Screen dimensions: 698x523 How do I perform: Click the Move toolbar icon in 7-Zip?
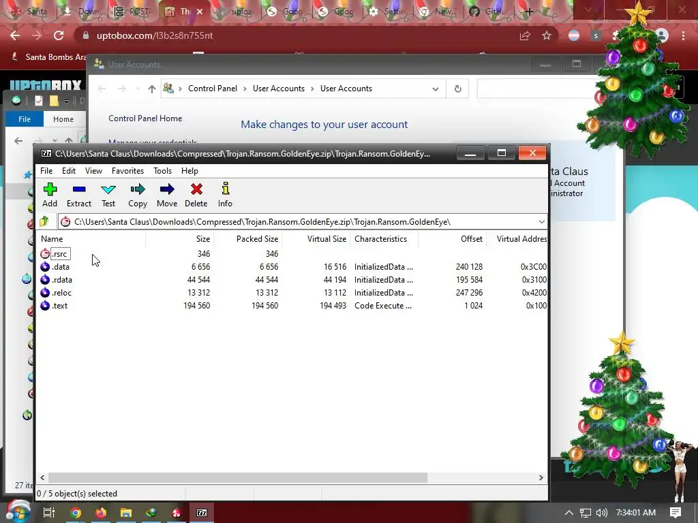(167, 195)
